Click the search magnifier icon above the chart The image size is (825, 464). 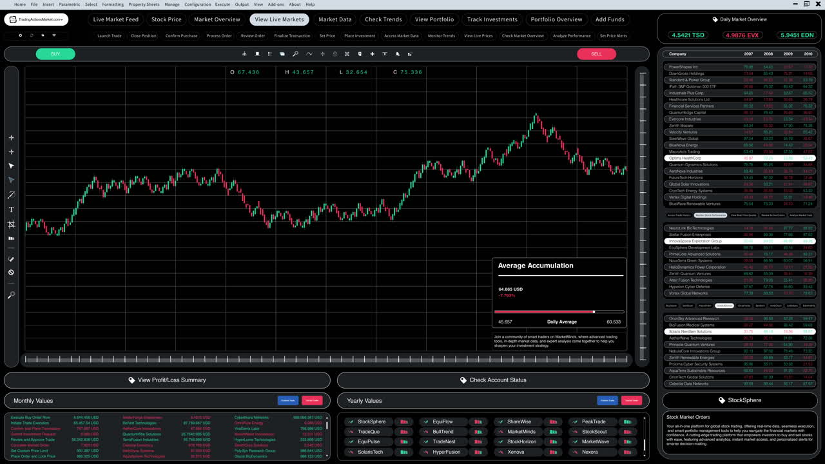pos(296,53)
